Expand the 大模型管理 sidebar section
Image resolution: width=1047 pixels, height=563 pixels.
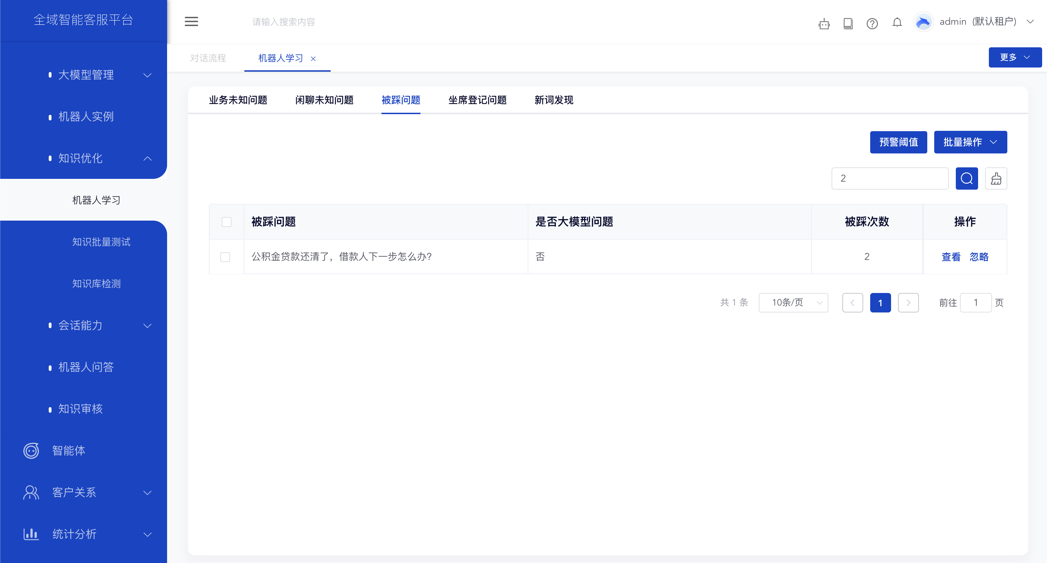[86, 75]
